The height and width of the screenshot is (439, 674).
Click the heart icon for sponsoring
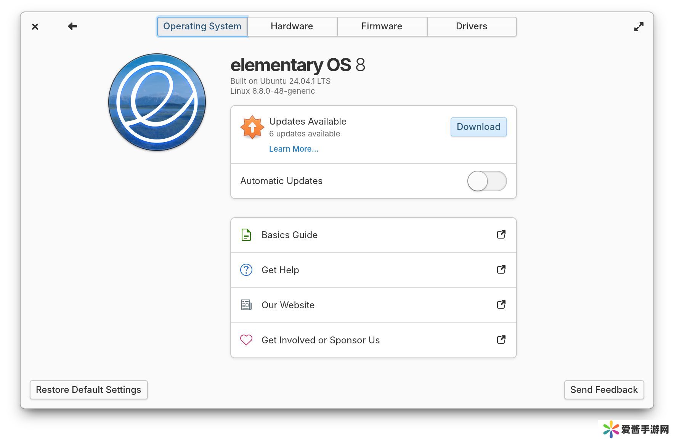(246, 340)
